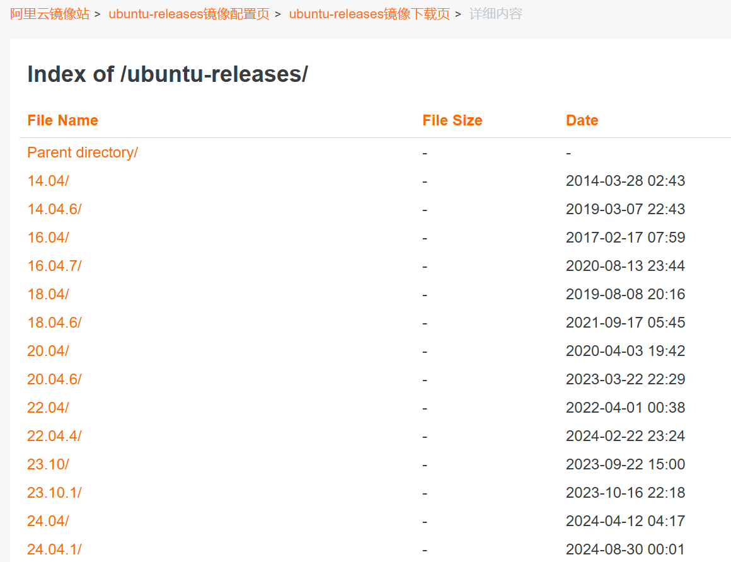
Task: Click the File Size column header
Action: pos(452,120)
